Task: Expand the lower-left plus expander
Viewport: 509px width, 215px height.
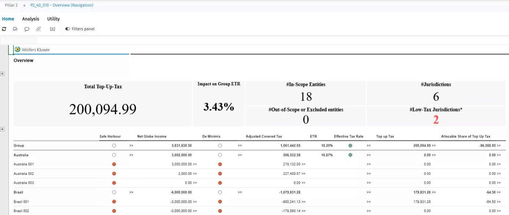Action: coord(2,129)
